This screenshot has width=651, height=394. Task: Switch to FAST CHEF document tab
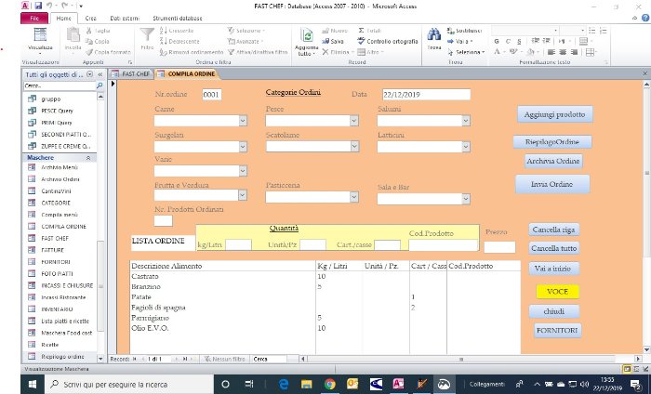tap(131, 73)
